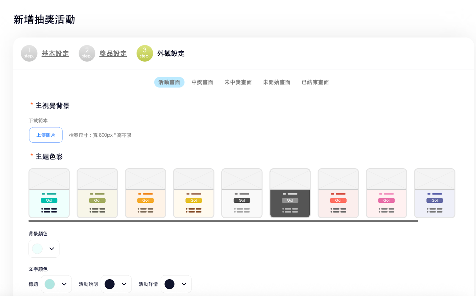Screen dimensions: 476x296
Task: Choose the dark gray theme card
Action: (290, 193)
